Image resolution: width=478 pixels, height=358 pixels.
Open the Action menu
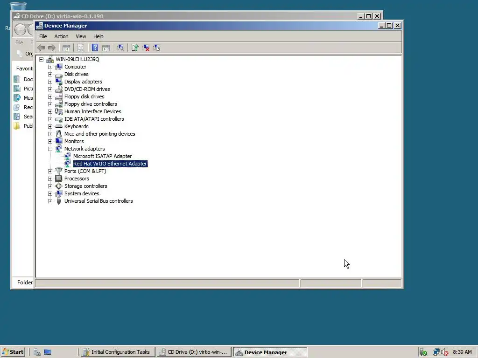pos(61,36)
